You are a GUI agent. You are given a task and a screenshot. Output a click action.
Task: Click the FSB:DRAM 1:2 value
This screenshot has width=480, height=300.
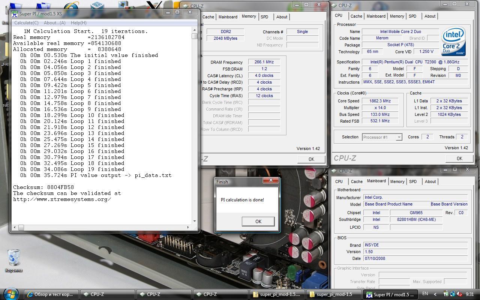click(x=264, y=69)
